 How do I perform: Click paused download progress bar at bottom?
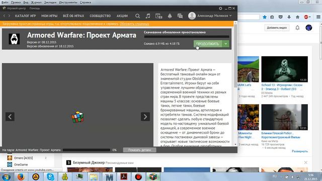click(x=87, y=150)
